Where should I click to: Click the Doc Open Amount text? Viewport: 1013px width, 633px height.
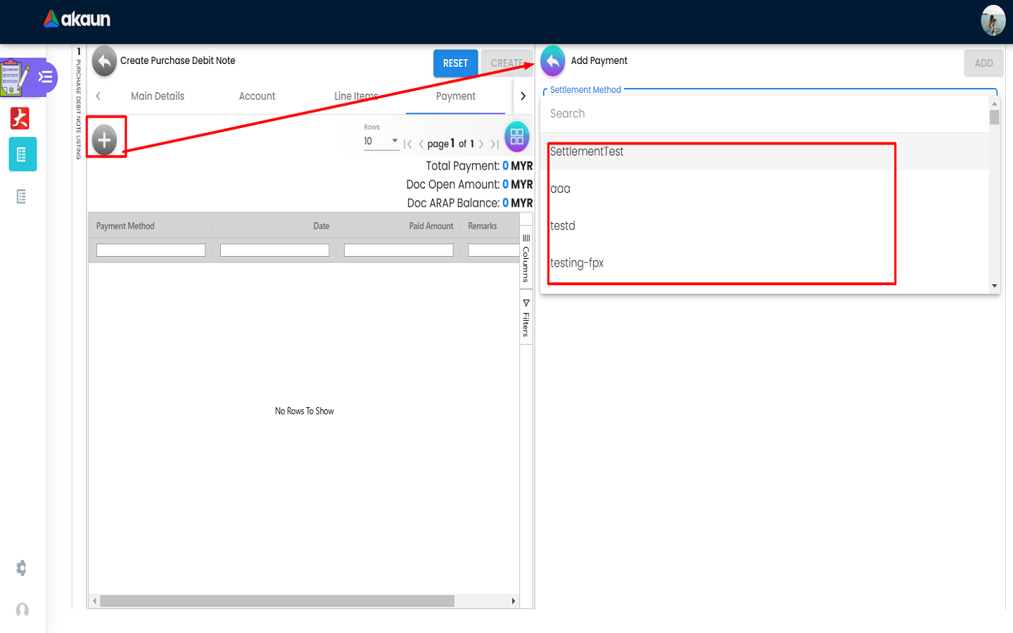coord(469,184)
